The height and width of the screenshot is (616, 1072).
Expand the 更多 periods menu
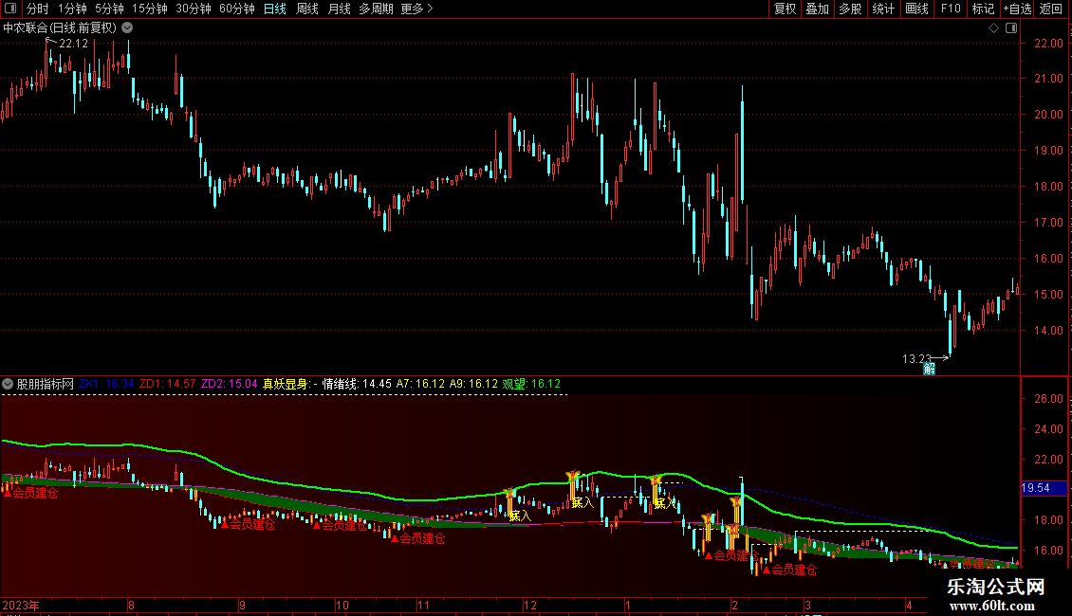coord(417,9)
